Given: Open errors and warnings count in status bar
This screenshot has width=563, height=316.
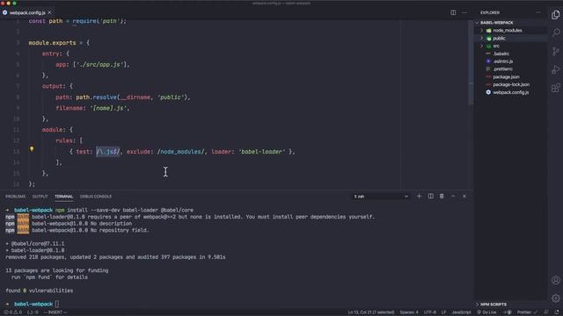Looking at the screenshot, I should (12, 312).
